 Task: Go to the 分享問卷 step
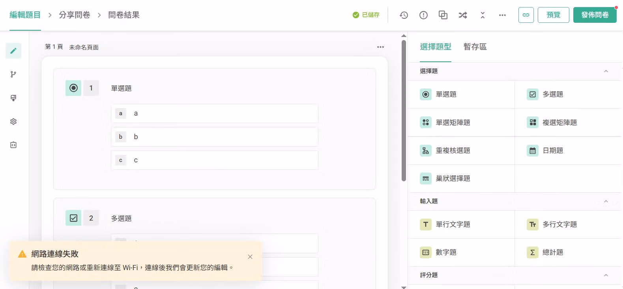75,15
